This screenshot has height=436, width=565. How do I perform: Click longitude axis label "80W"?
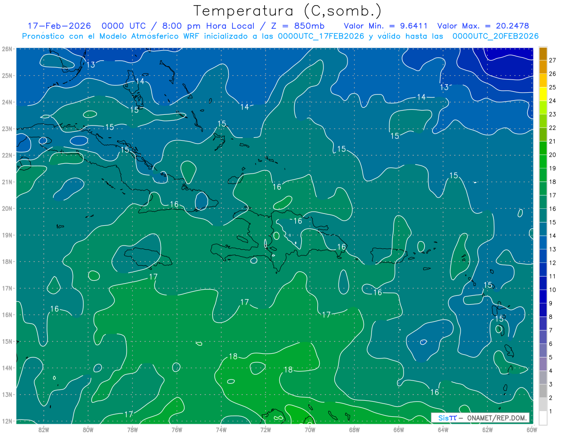click(88, 429)
